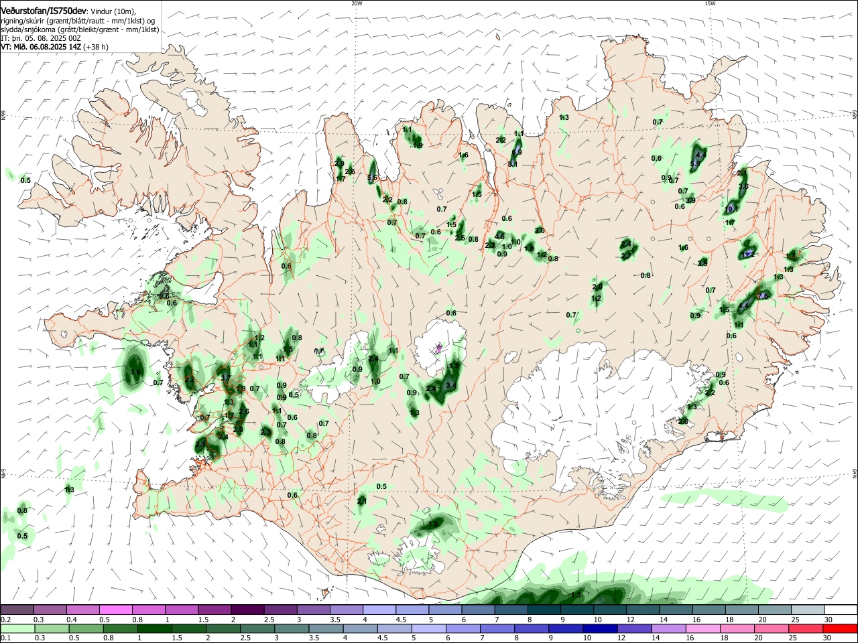Pick the pale grey swatch labeled 25

click(x=808, y=610)
